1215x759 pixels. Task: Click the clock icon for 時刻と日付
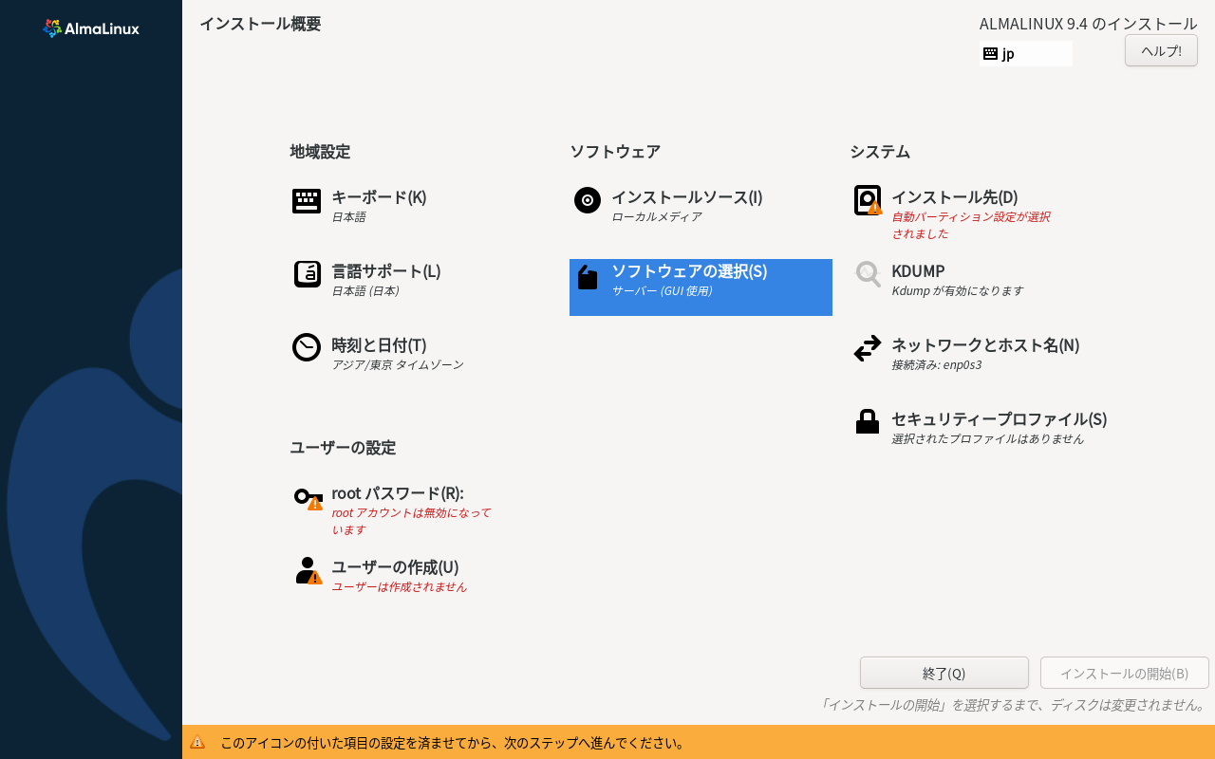click(x=307, y=347)
